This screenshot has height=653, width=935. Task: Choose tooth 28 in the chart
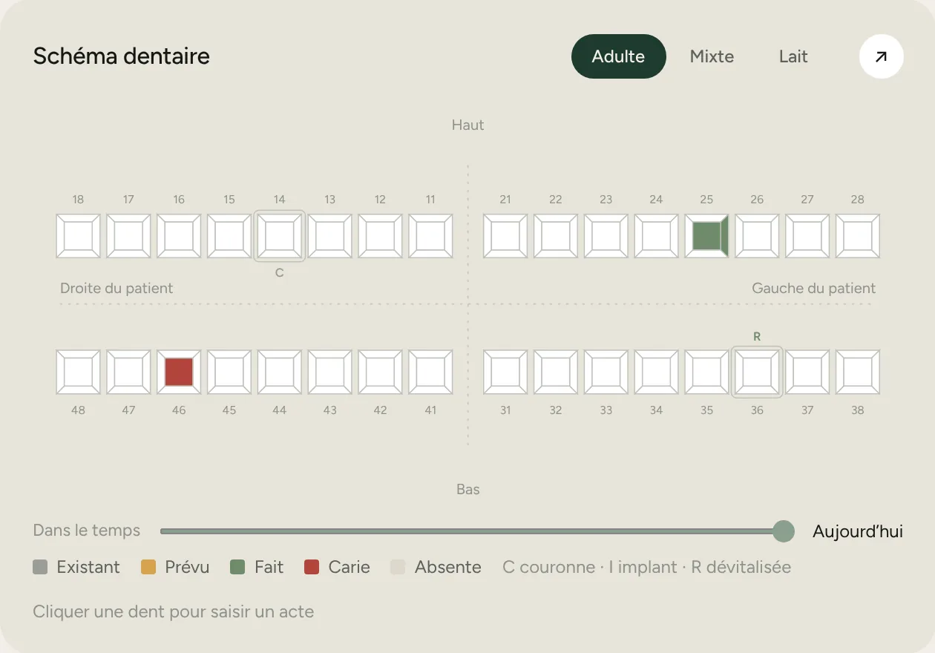click(858, 236)
